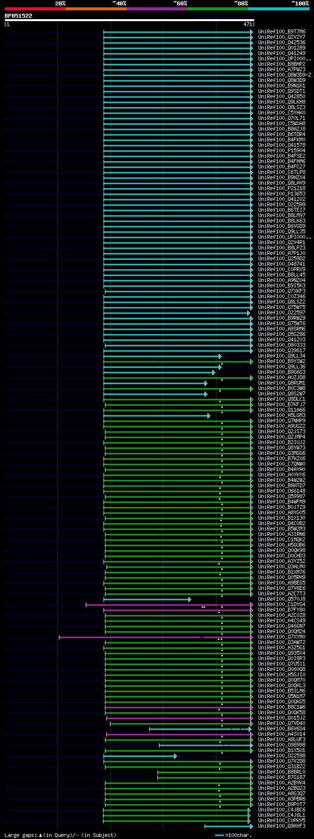Click hit label UniRef100_C5YAK0
The image size is (314, 839).
pyautogui.click(x=282, y=112)
